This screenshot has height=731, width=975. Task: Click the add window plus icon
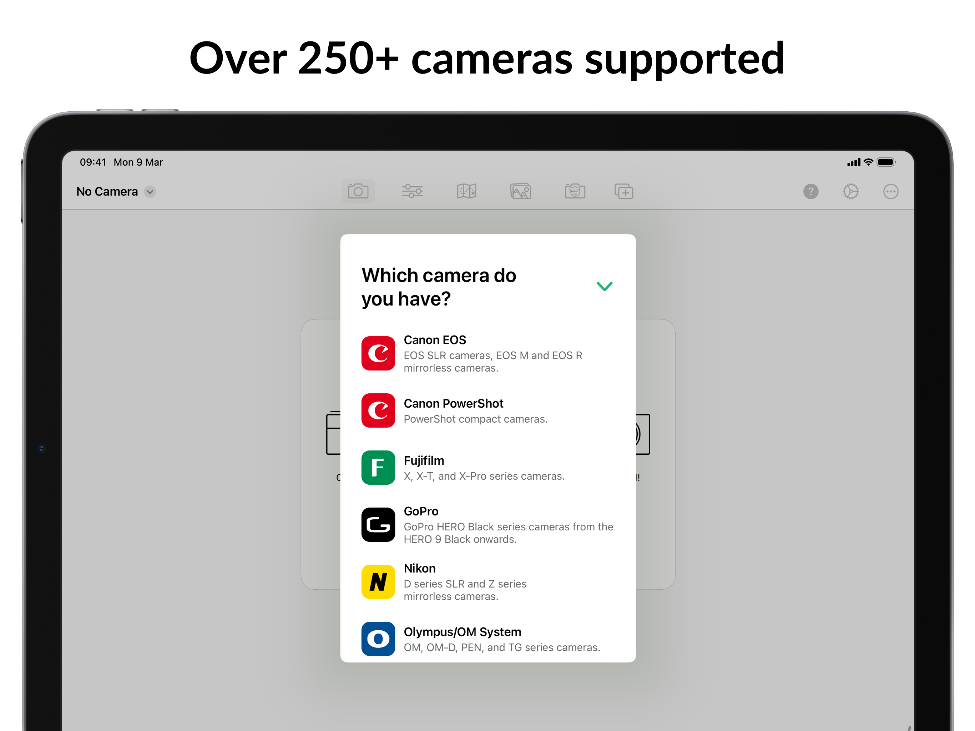[624, 191]
